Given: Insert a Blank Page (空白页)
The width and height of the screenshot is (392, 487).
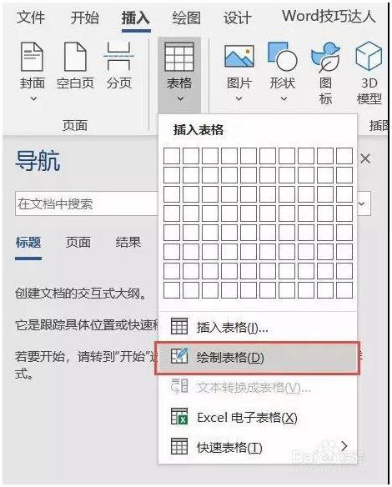Looking at the screenshot, I should [75, 58].
